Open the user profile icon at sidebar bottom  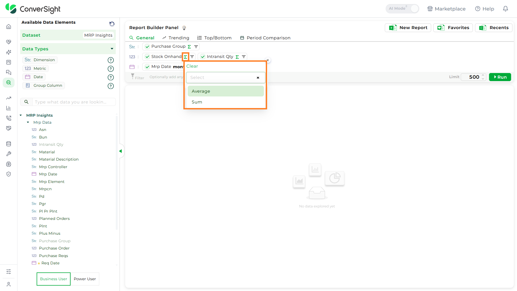tap(9, 284)
